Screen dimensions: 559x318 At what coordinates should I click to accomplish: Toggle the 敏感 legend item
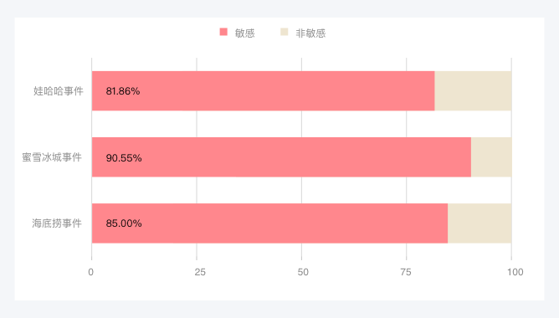pos(237,33)
